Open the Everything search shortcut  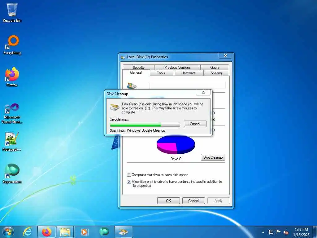(12, 45)
